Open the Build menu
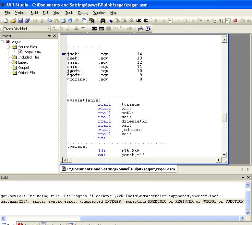This screenshot has height=225, width=252. coord(34,13)
